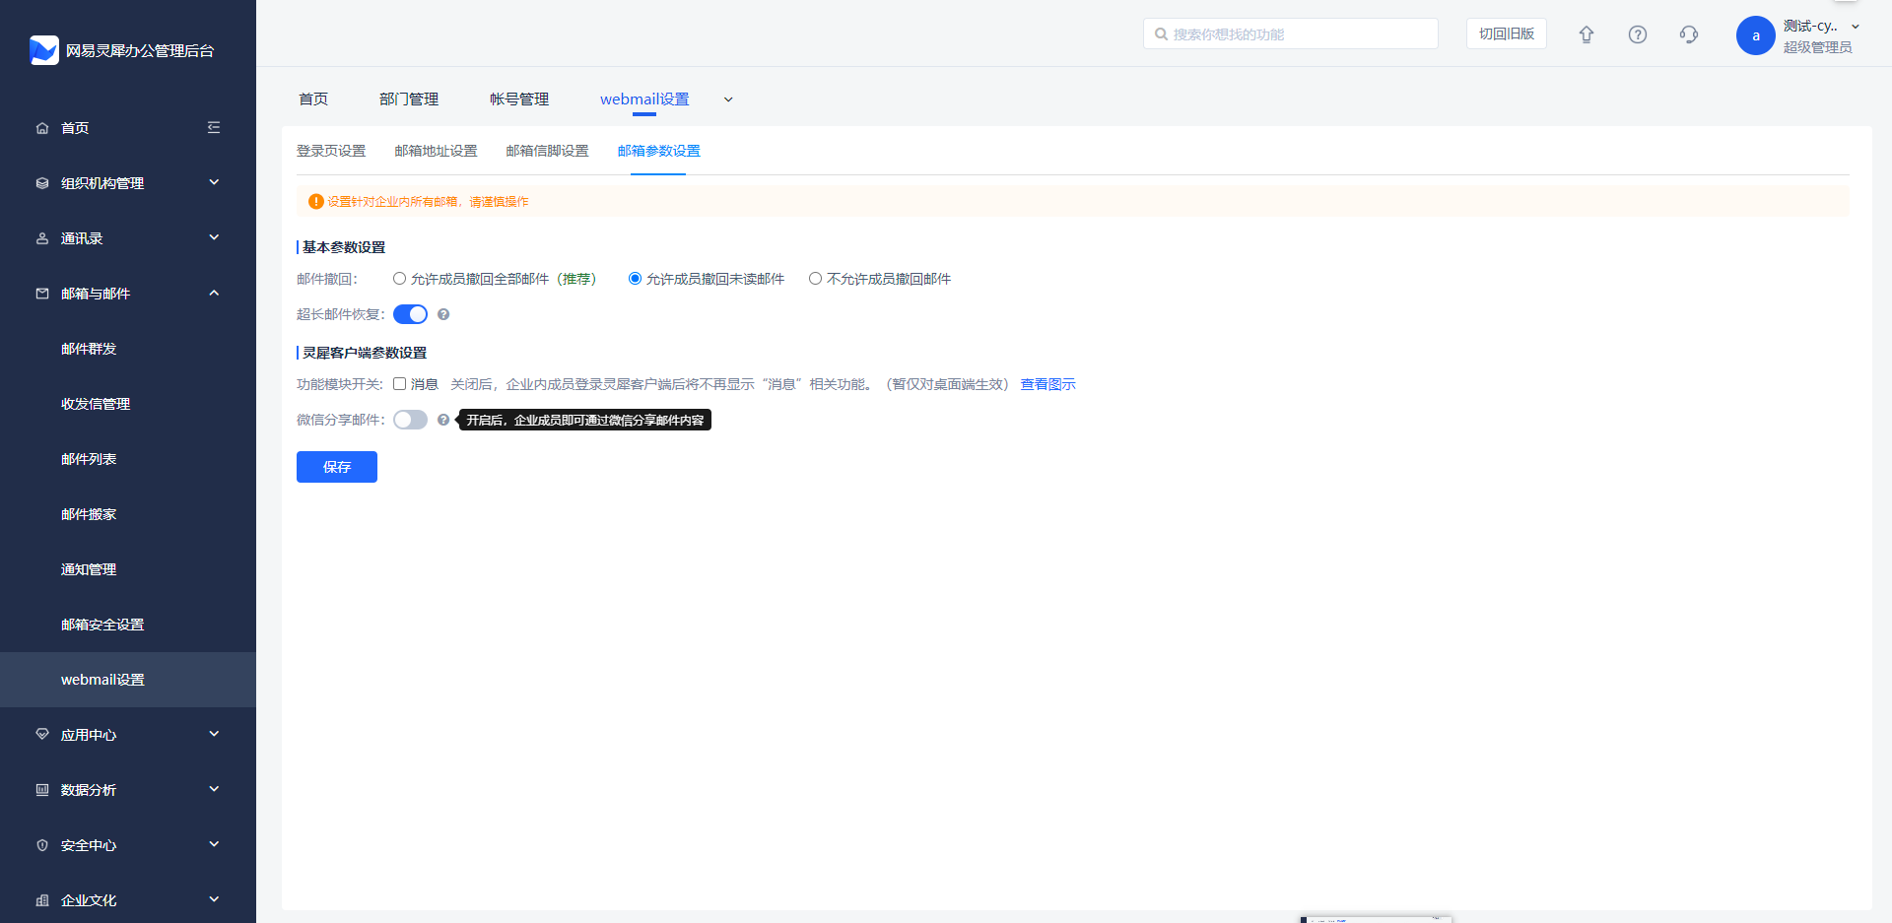
Task: Select the 不允许成员撤回邮件 radio option
Action: [815, 278]
